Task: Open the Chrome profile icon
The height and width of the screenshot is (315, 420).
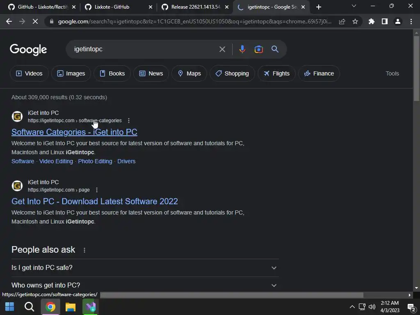Action: [x=398, y=21]
